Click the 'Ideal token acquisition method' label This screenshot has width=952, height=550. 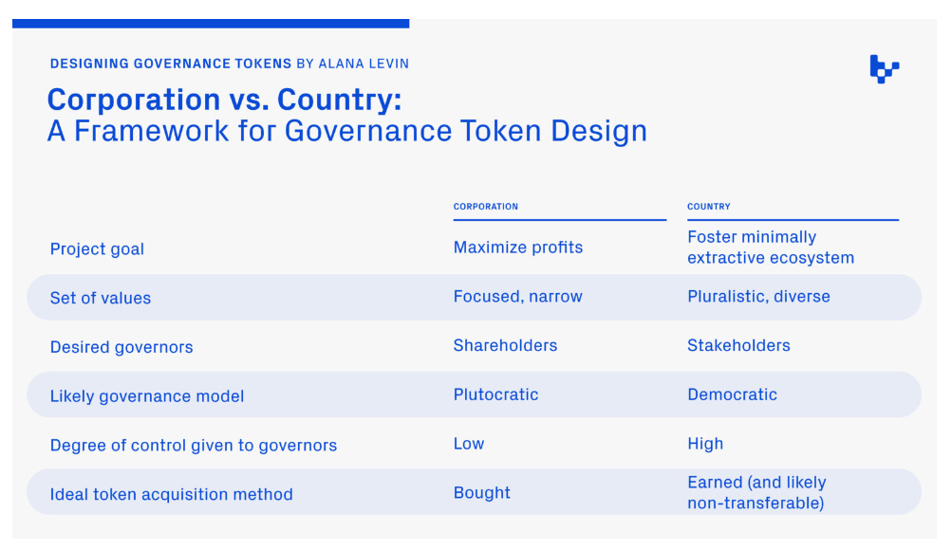pyautogui.click(x=172, y=495)
